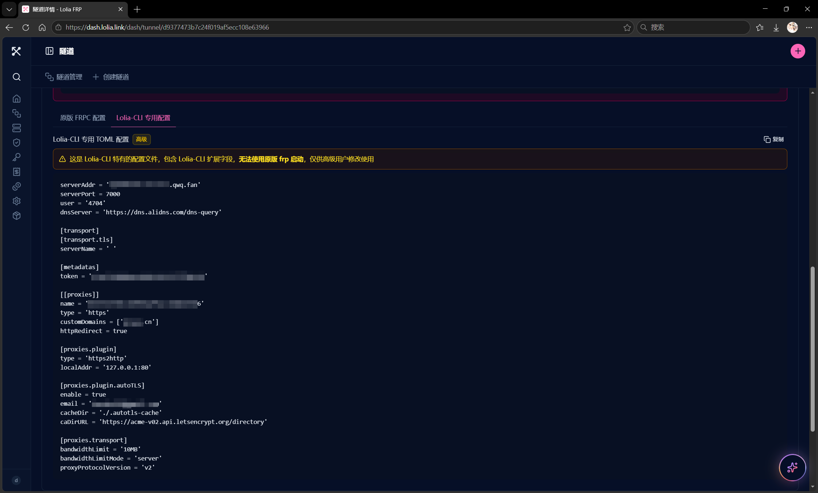Viewport: 818px width, 493px height.
Task: Click the pink plus button at top right
Action: [x=798, y=51]
